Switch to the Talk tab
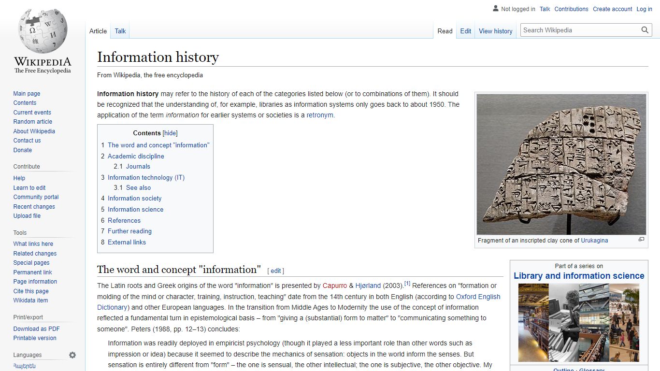This screenshot has height=371, width=660. (x=120, y=31)
